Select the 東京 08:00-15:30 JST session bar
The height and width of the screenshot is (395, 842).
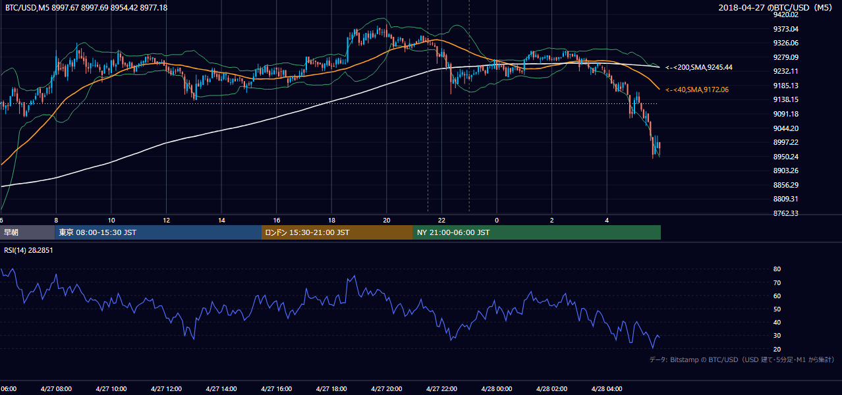click(158, 232)
